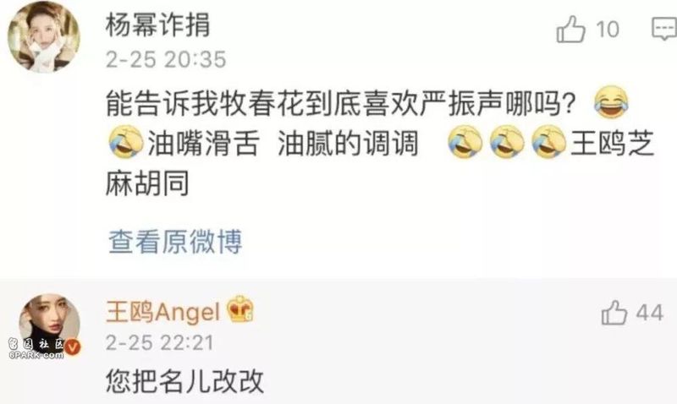Open the 杨幂诈捐 username profile
The width and height of the screenshot is (677, 404).
[157, 25]
